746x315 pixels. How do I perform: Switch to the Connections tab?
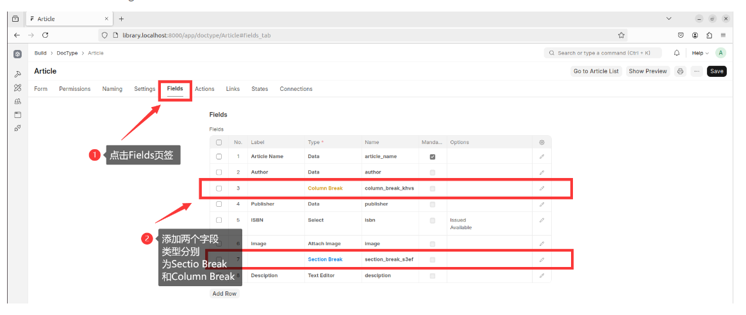[x=296, y=89]
